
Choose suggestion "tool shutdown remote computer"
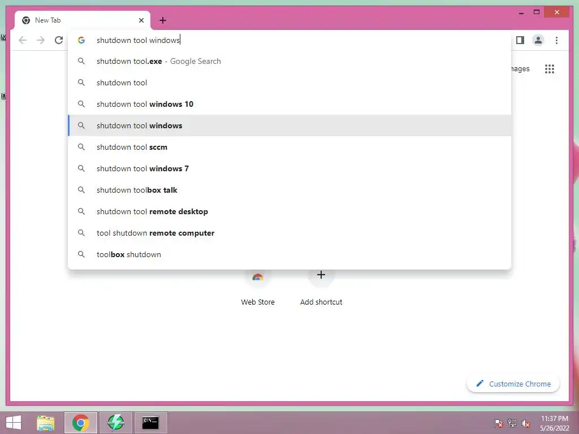pos(289,233)
